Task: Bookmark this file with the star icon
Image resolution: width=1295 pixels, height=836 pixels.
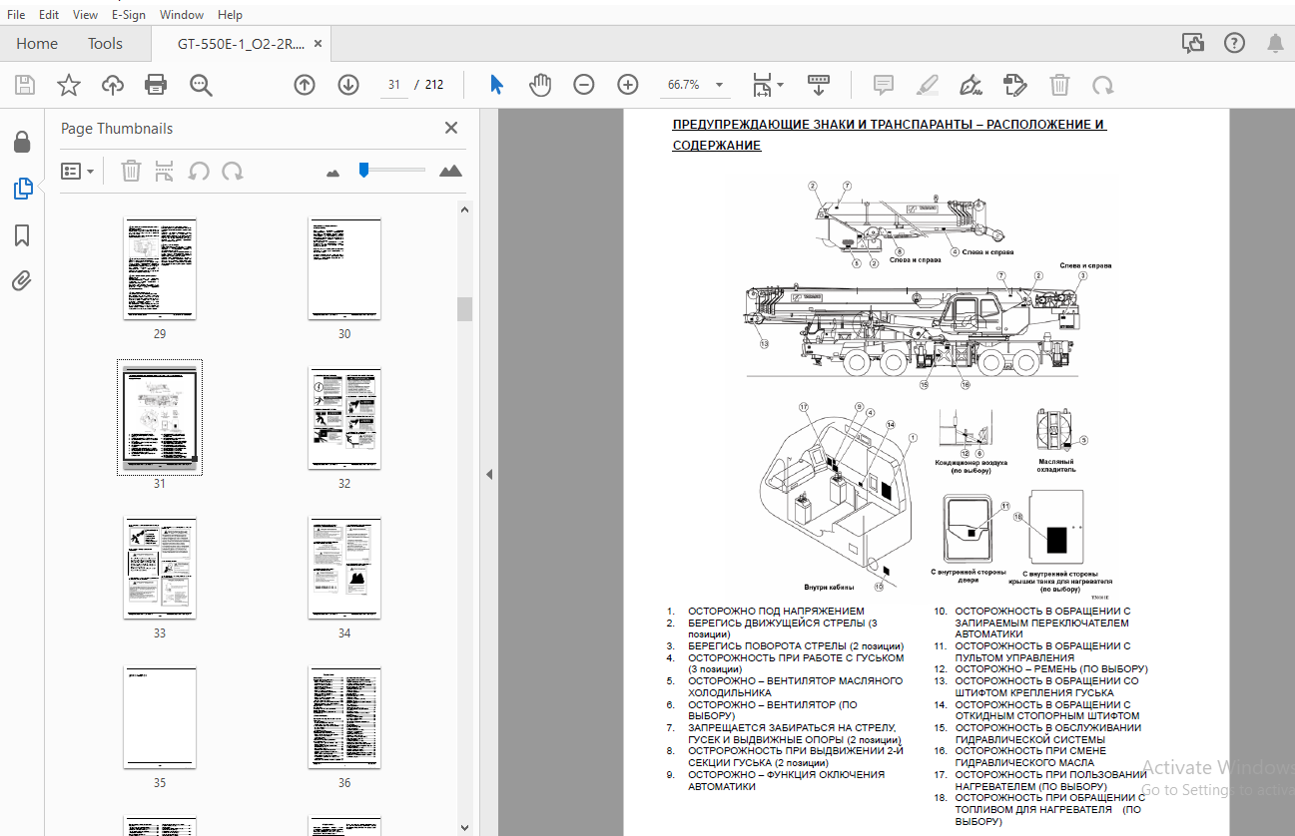Action: [68, 85]
